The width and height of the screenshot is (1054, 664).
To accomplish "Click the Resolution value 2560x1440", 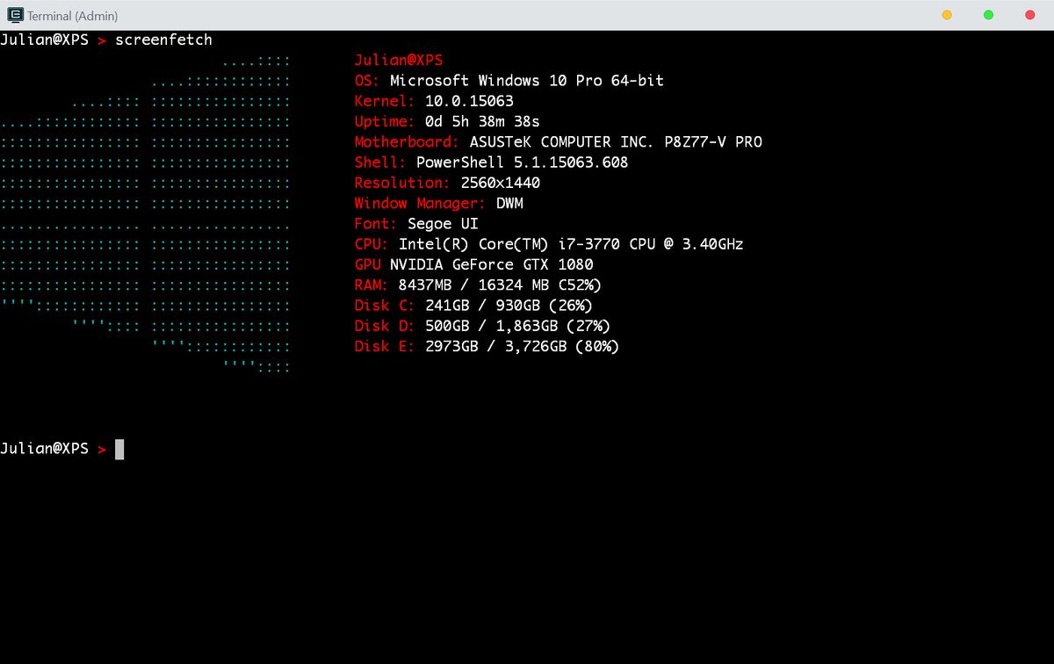I will 501,183.
